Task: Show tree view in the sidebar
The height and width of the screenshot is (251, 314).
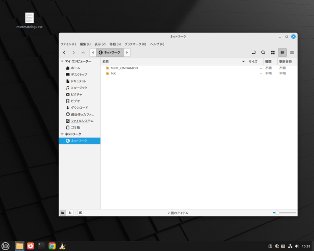Action: (x=70, y=213)
